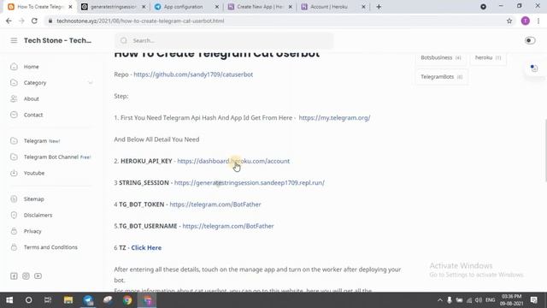Open Youtube sidebar link
This screenshot has height=308, width=547.
click(x=34, y=173)
